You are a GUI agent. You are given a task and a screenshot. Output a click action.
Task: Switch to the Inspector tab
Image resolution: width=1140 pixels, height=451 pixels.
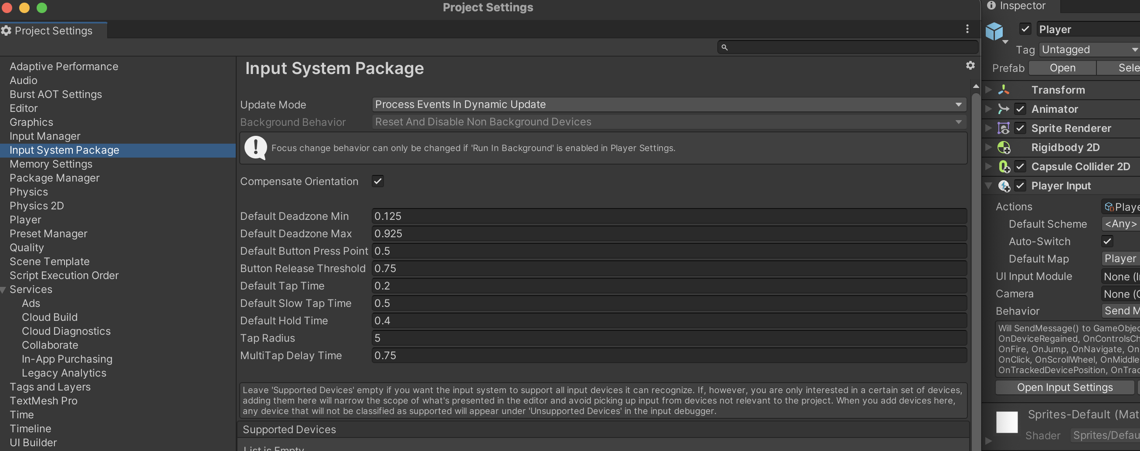[1020, 6]
